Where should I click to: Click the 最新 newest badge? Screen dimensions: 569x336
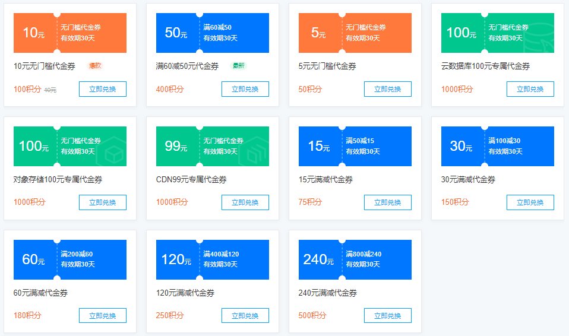point(238,66)
